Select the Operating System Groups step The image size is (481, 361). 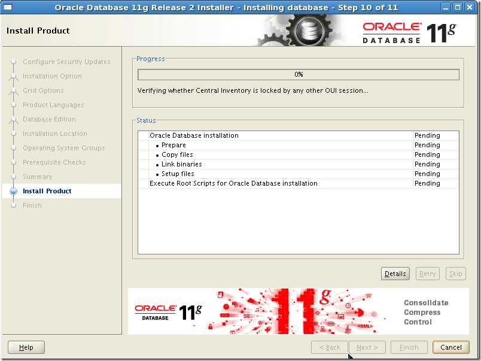[x=64, y=148]
